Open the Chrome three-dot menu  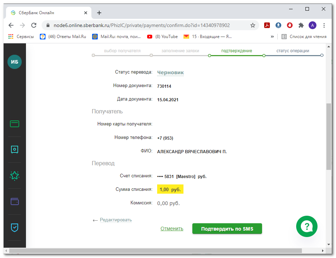(x=324, y=25)
